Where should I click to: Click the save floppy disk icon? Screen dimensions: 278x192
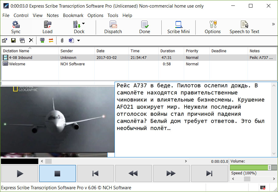tap(13, 41)
